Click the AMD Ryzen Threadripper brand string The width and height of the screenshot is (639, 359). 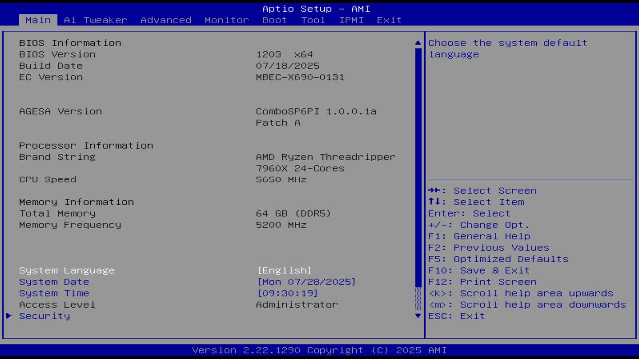coord(325,157)
